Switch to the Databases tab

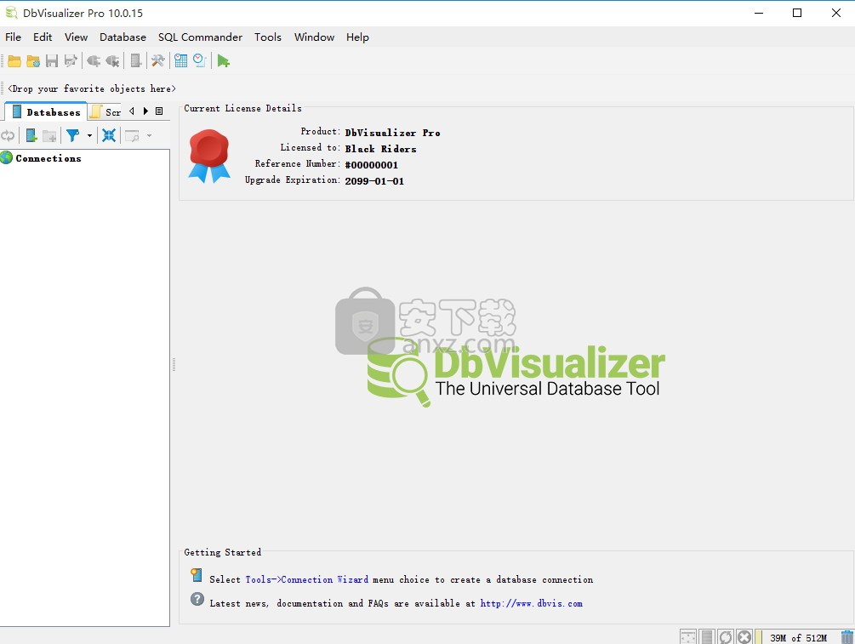[x=46, y=111]
